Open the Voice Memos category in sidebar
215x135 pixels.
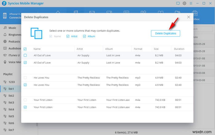(x=12, y=62)
